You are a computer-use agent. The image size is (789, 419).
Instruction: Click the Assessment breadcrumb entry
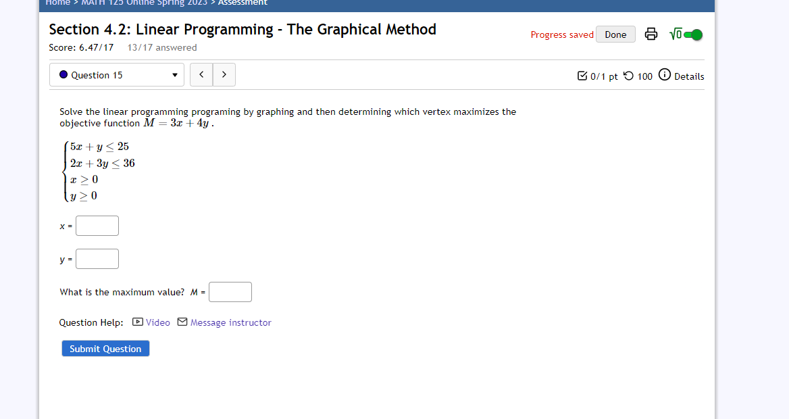[243, 3]
